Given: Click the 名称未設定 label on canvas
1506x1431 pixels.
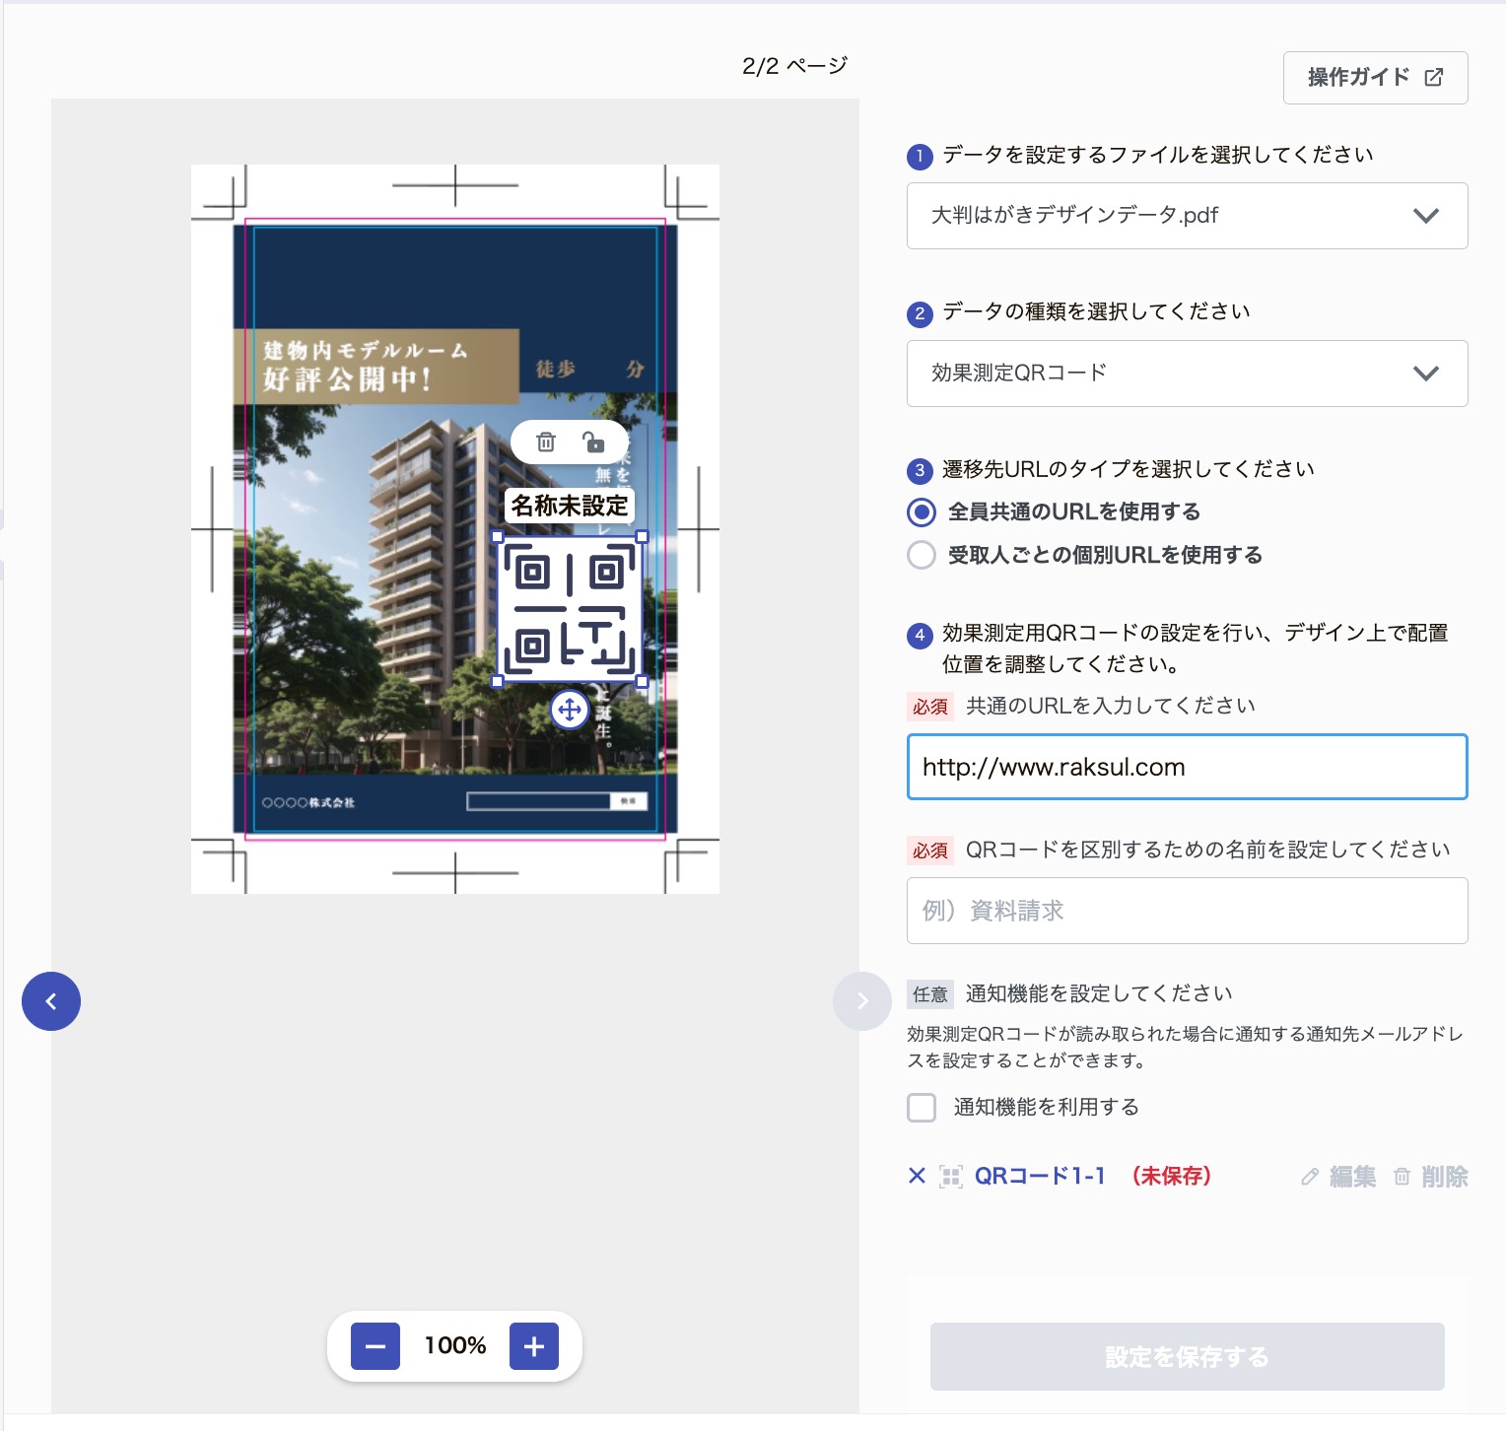Looking at the screenshot, I should pyautogui.click(x=570, y=506).
